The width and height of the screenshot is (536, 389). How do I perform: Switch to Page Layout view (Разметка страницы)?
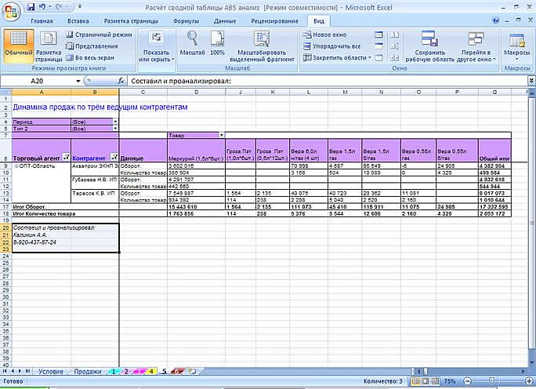49,45
